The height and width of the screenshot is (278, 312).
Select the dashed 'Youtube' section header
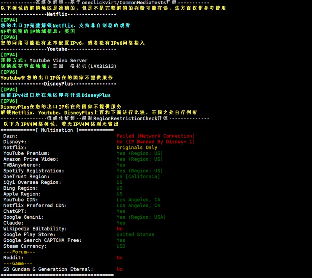click(58, 49)
